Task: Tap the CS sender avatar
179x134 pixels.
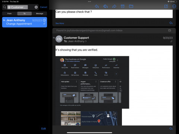Action: [x=59, y=39]
